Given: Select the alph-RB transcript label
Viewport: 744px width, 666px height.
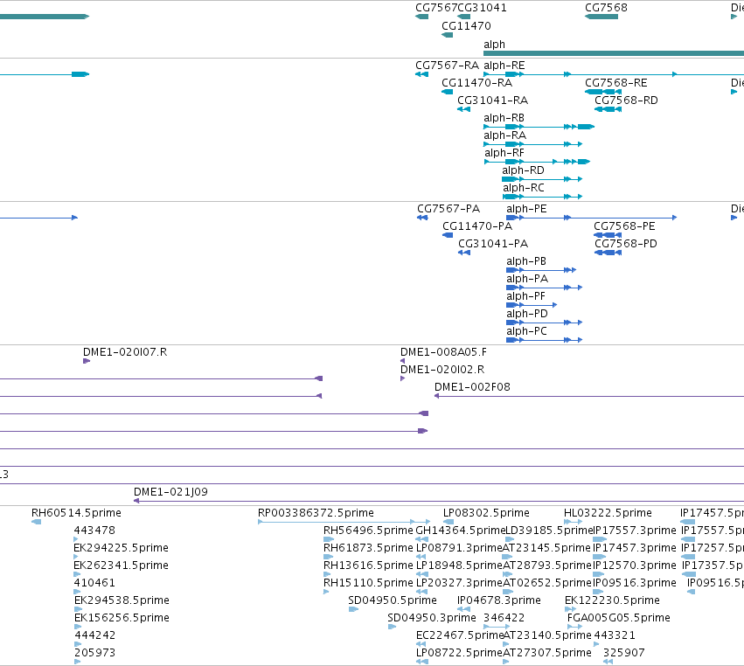Looking at the screenshot, I should [504, 118].
